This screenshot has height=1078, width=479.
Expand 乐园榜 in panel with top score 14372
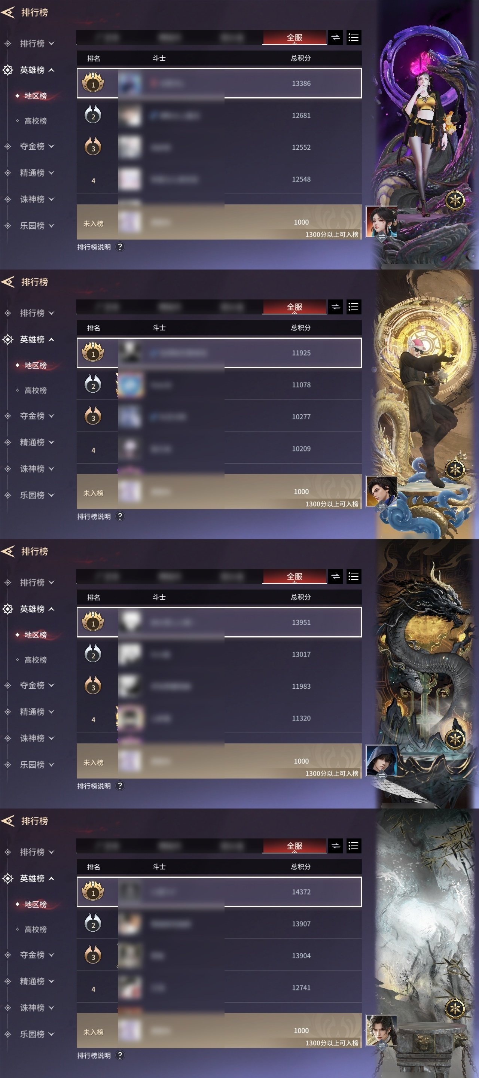pos(32,1034)
